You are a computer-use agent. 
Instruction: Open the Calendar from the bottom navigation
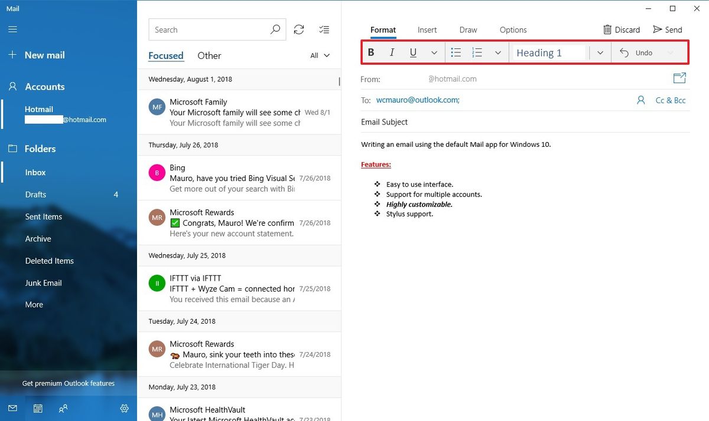point(37,408)
